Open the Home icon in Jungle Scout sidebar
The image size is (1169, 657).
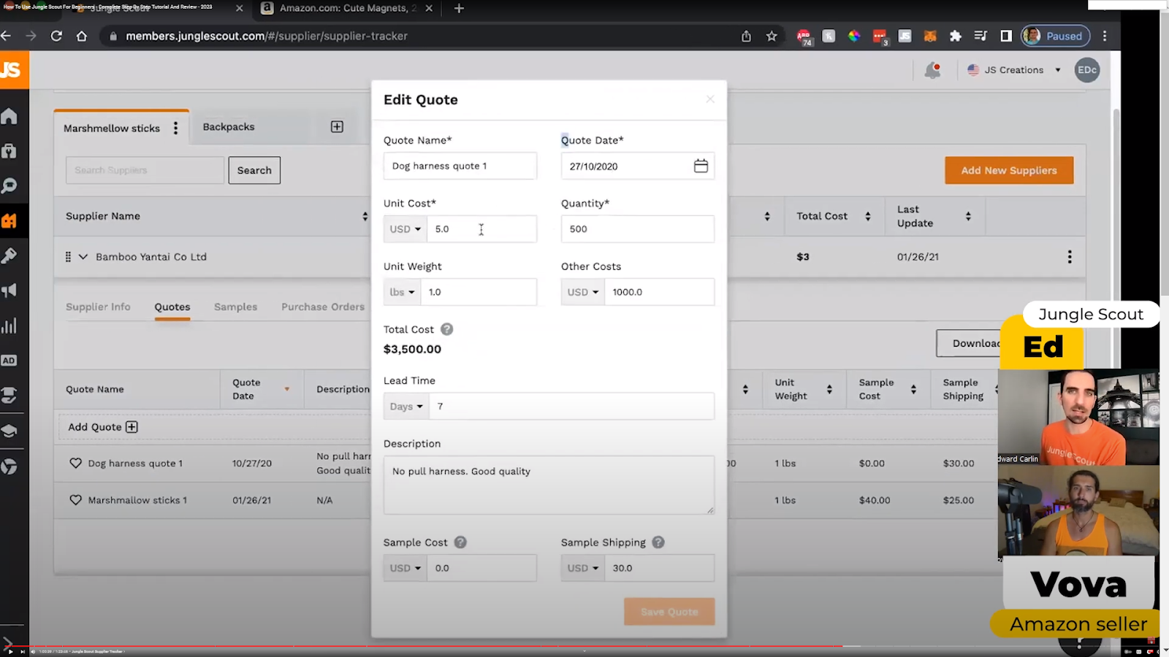[x=9, y=116]
